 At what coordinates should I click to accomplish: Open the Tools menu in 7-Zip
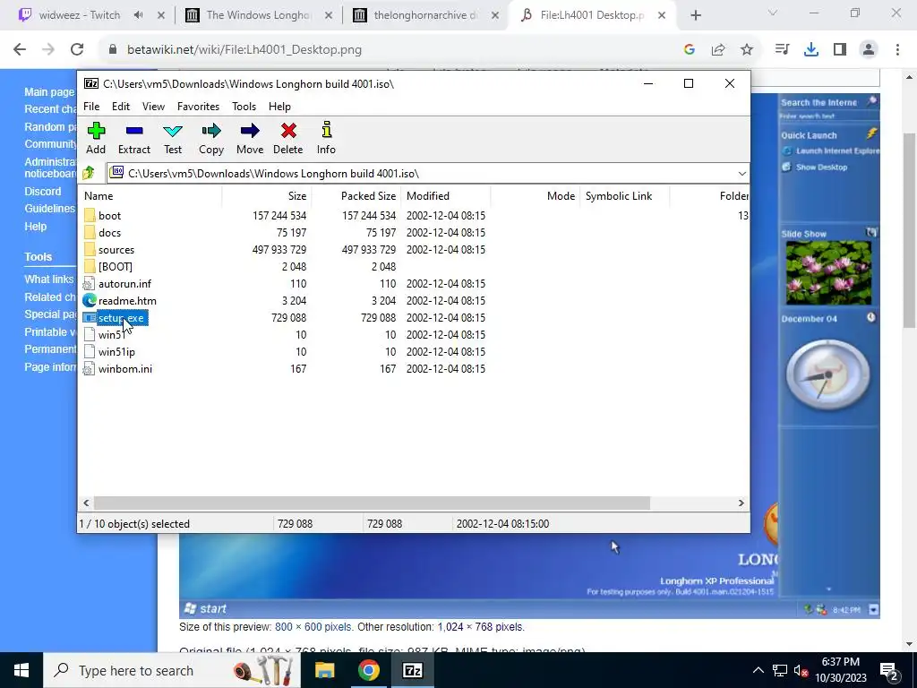[x=244, y=107]
